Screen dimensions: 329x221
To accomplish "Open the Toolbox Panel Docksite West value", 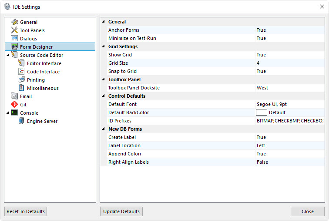I will (x=290, y=88).
